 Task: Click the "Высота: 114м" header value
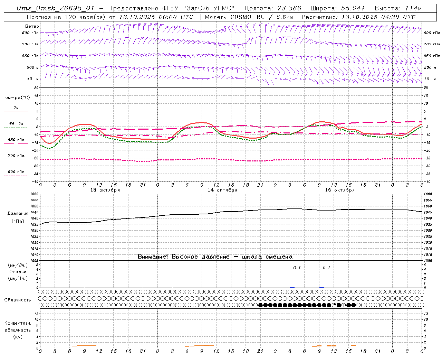(398, 8)
